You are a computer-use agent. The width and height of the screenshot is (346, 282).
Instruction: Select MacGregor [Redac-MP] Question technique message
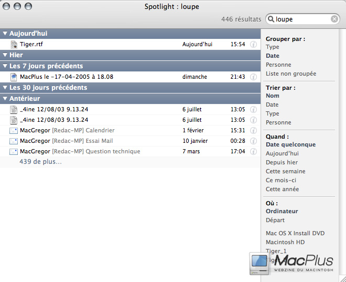(130, 152)
